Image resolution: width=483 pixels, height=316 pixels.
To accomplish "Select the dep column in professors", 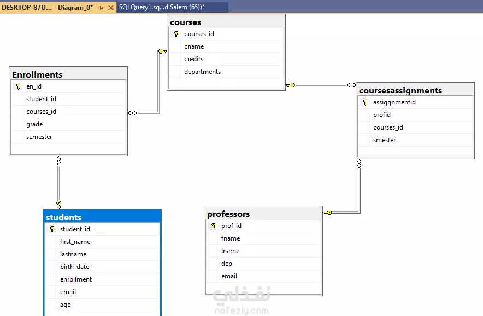I will (x=263, y=264).
